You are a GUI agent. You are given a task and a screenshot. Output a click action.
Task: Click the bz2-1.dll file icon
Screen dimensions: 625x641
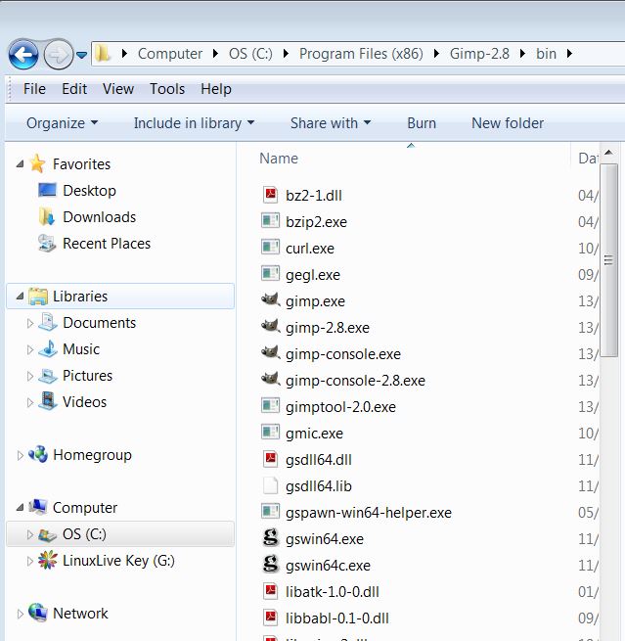click(x=270, y=195)
